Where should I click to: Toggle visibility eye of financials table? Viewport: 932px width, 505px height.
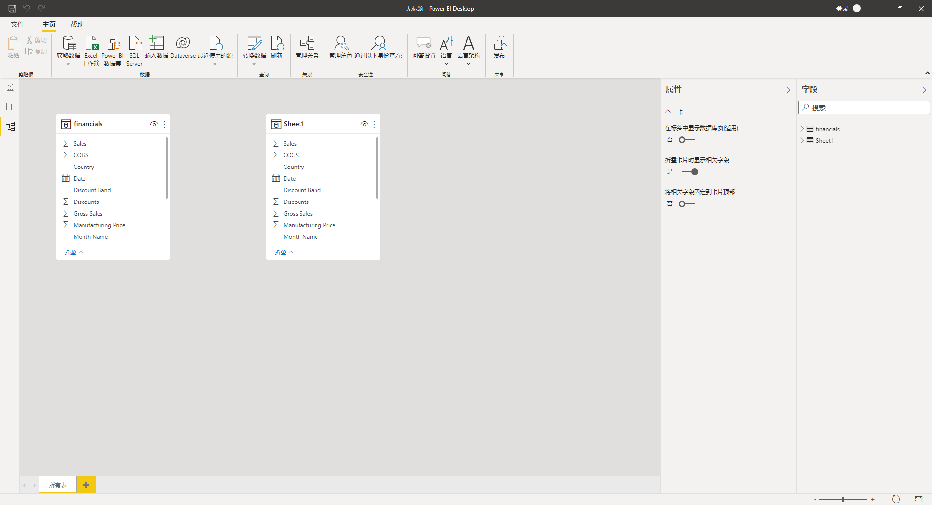pos(154,124)
